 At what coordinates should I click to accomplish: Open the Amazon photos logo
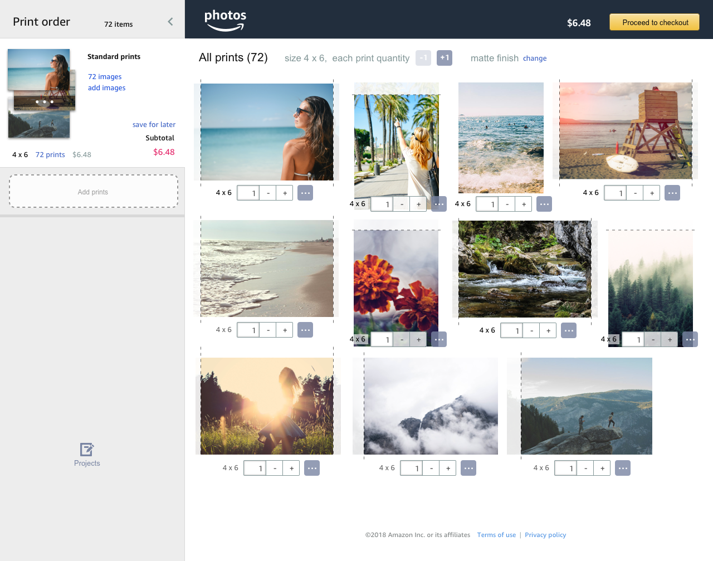[x=225, y=21]
